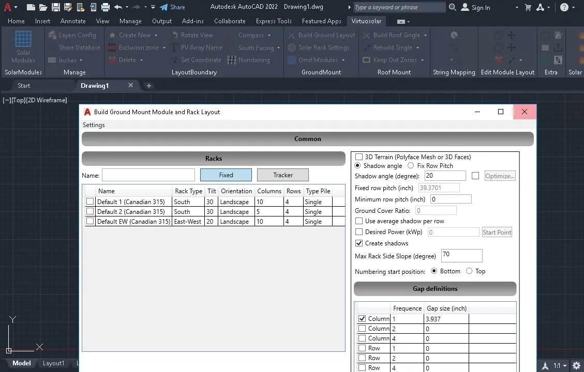
Task: Expand the South Facing dropdown
Action: [x=279, y=48]
